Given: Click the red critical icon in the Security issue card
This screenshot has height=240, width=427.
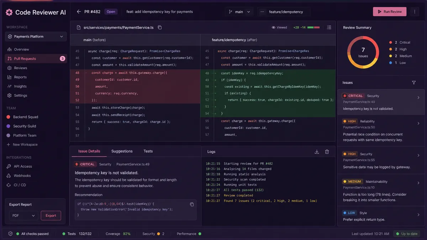Looking at the screenshot, I should [x=344, y=96].
